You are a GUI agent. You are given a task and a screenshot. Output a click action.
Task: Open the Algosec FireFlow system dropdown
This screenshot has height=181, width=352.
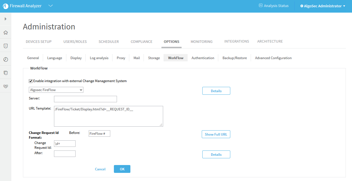pos(56,90)
